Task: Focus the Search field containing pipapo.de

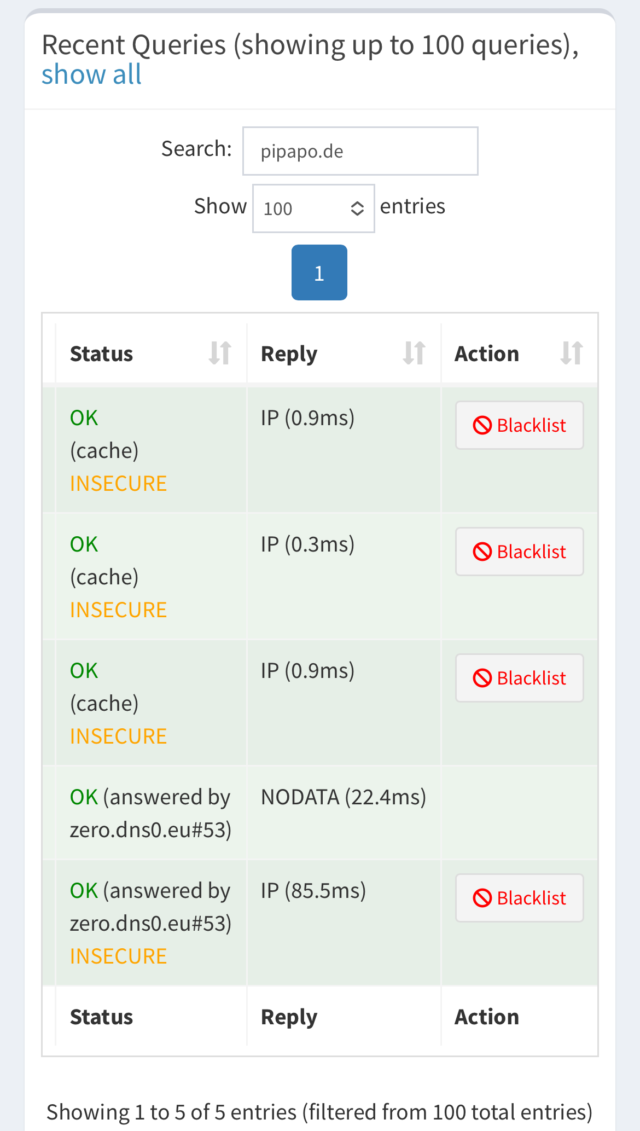Action: click(360, 151)
